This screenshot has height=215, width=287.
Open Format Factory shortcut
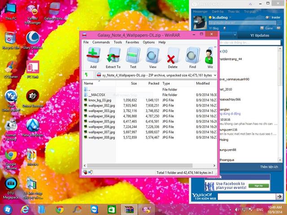point(11,130)
